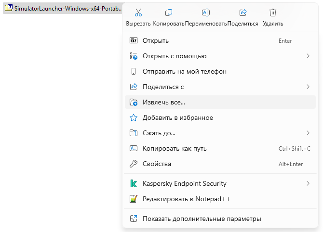Viewport: 323px width, 232px height.
Task: Click the Delete trash bin icon
Action: [273, 13]
